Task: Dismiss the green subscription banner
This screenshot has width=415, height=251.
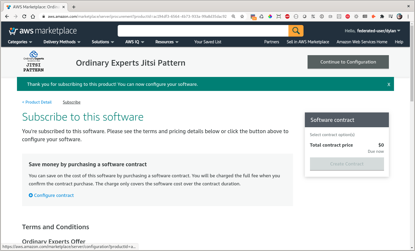Action: pyautogui.click(x=389, y=84)
